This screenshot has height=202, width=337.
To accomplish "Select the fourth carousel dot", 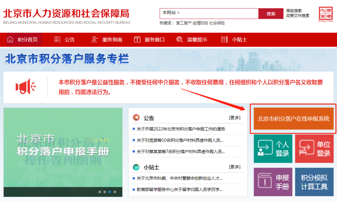I will [x=115, y=192].
